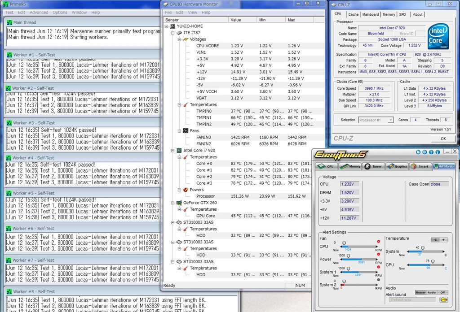Click OK button in CPU-Z
Screen dimensions: 460x312
[443, 139]
